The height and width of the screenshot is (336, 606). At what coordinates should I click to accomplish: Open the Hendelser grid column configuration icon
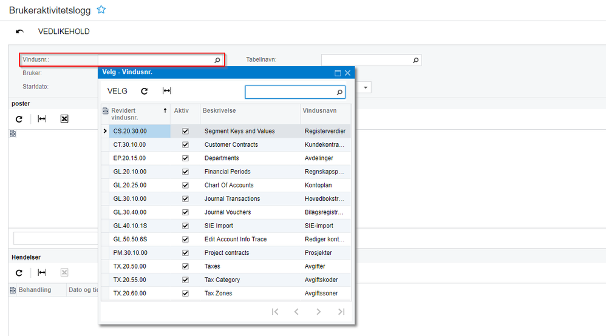click(13, 290)
